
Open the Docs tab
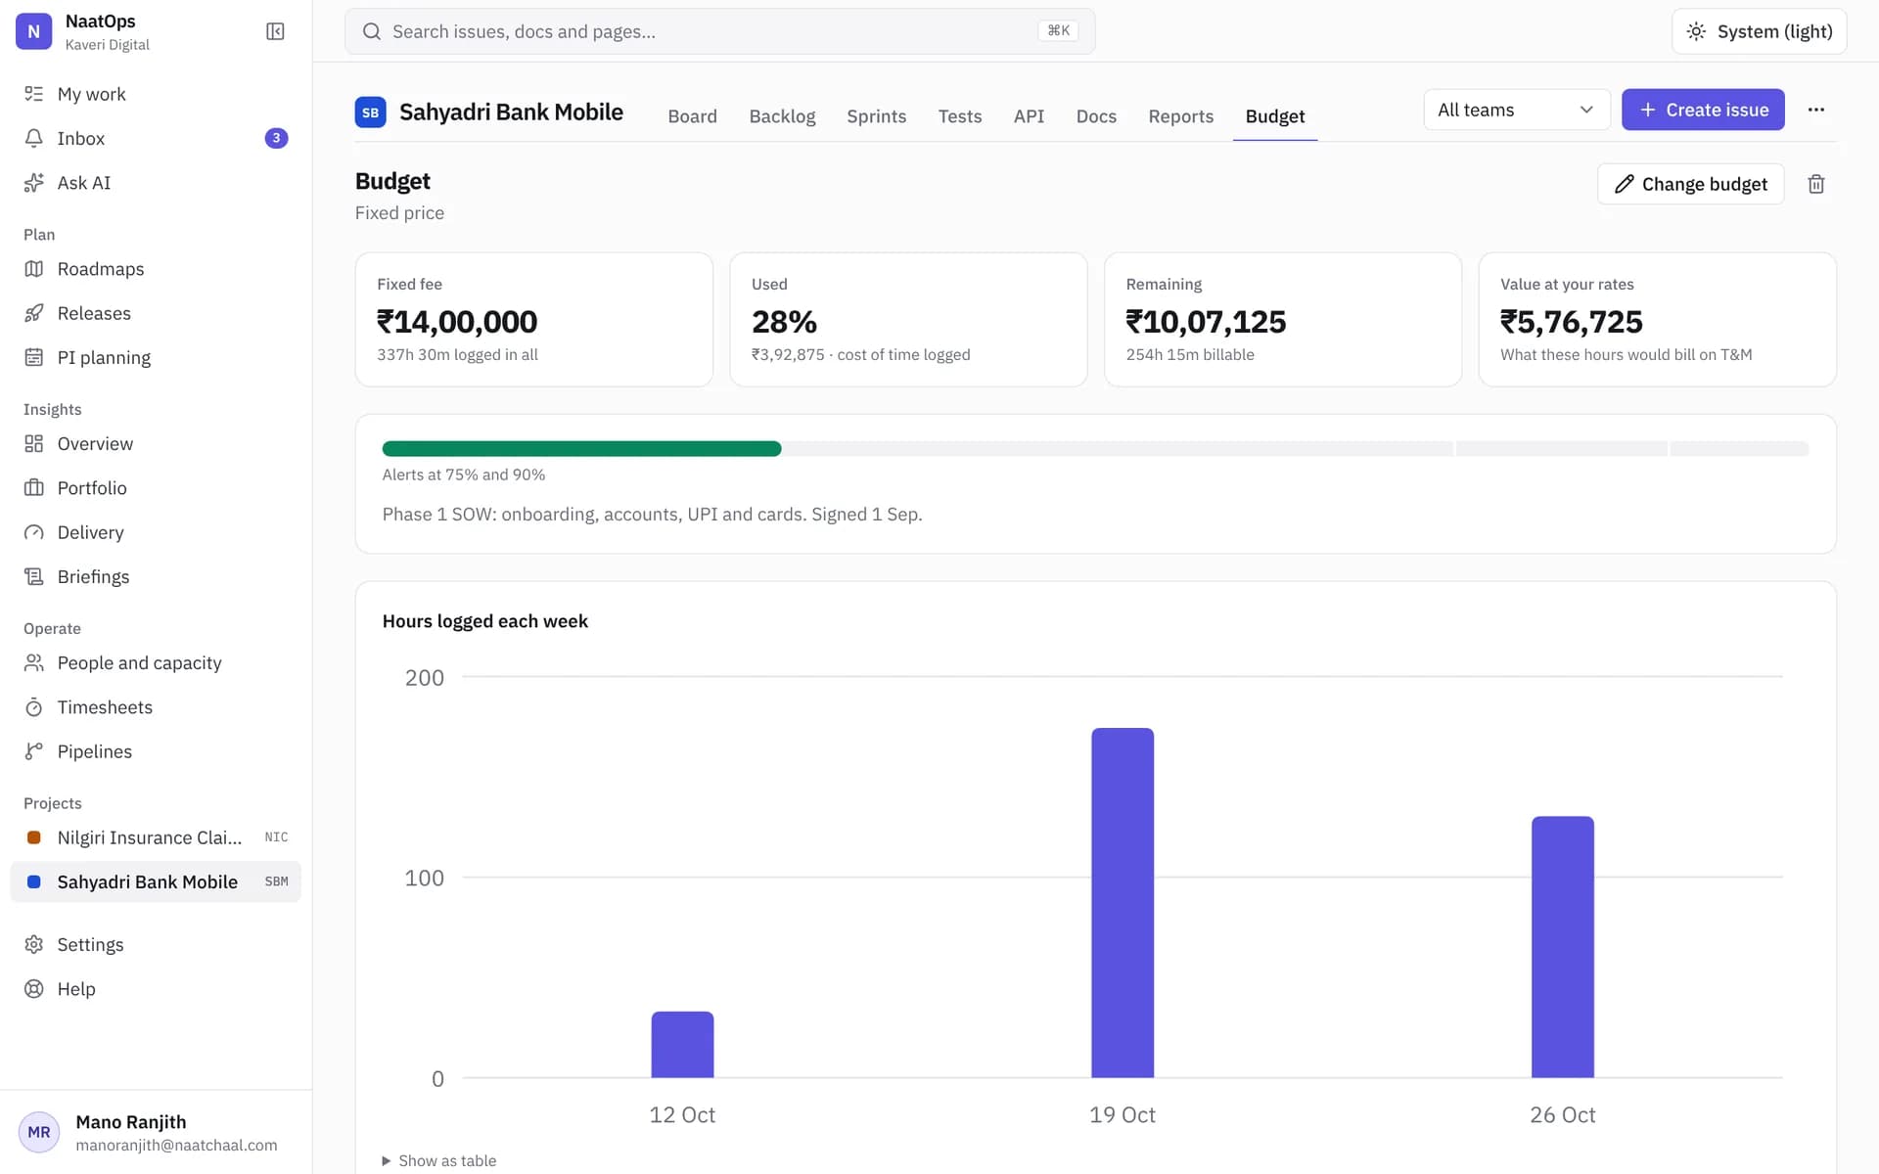tap(1096, 116)
